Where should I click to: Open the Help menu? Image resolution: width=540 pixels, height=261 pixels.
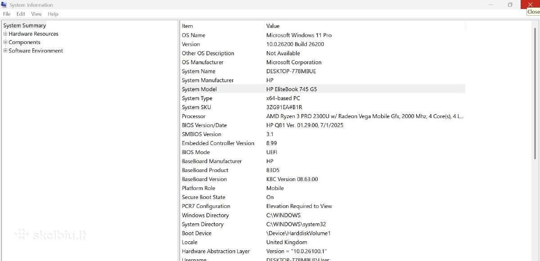pyautogui.click(x=53, y=14)
